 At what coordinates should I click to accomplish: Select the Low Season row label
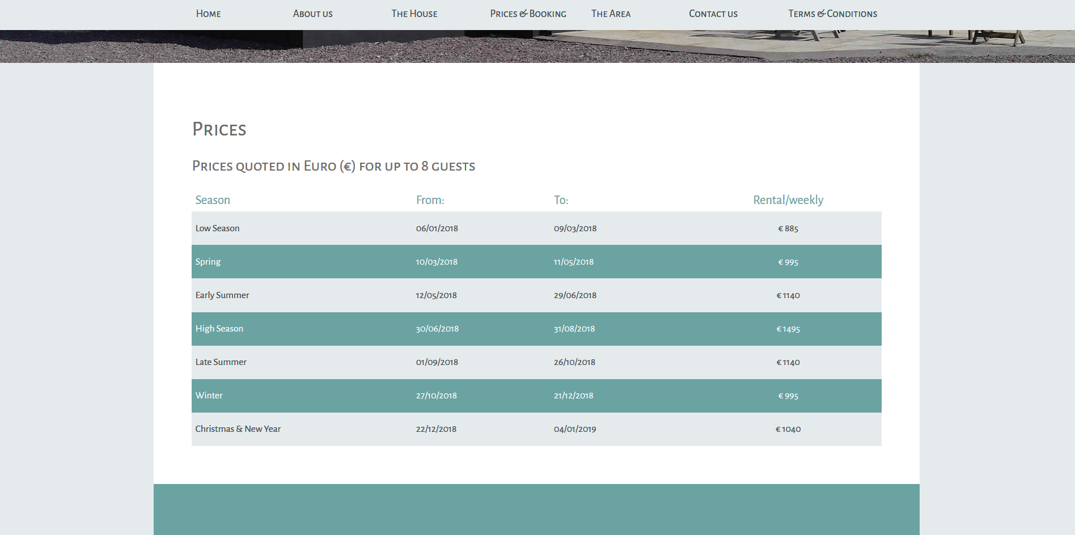217,228
